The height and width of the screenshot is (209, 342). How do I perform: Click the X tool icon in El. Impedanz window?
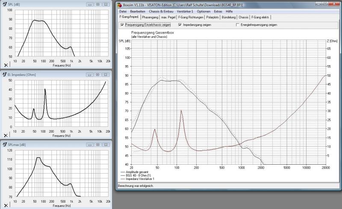(5, 135)
